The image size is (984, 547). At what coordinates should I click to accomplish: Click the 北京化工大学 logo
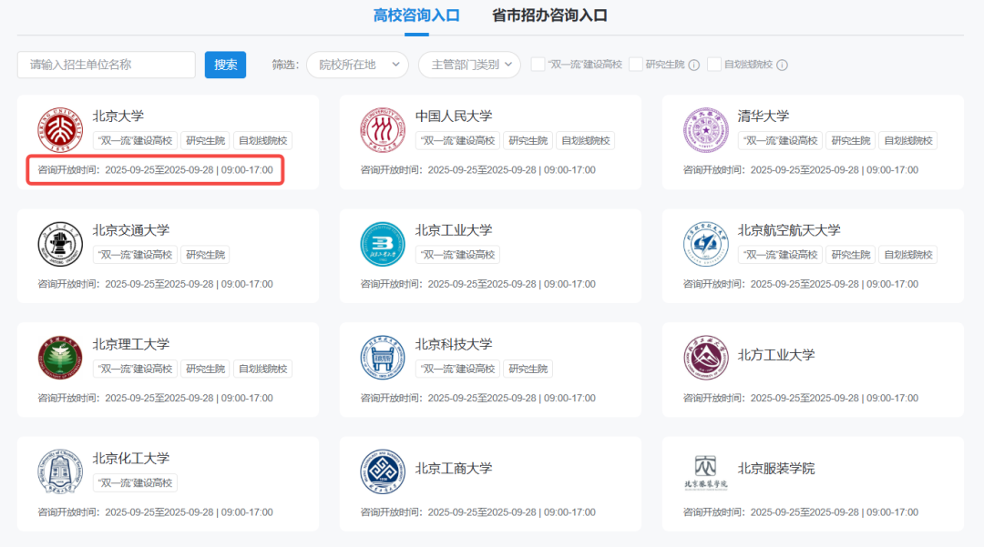point(60,471)
